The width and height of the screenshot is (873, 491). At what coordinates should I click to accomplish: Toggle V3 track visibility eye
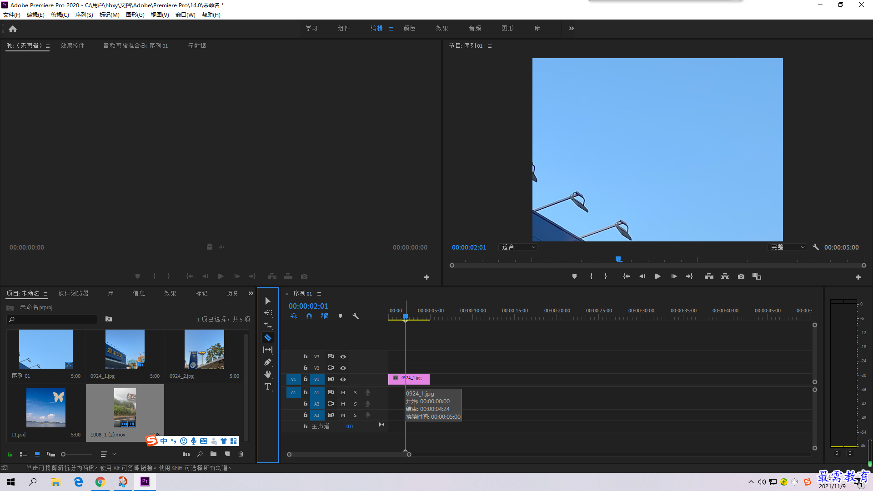pos(343,356)
